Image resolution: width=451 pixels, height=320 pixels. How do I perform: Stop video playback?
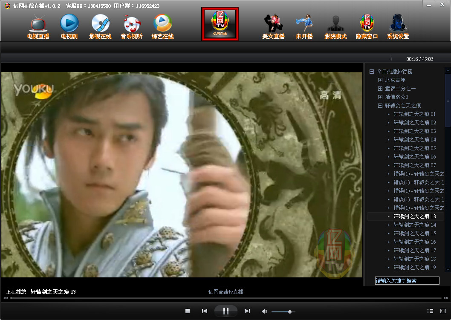click(188, 311)
